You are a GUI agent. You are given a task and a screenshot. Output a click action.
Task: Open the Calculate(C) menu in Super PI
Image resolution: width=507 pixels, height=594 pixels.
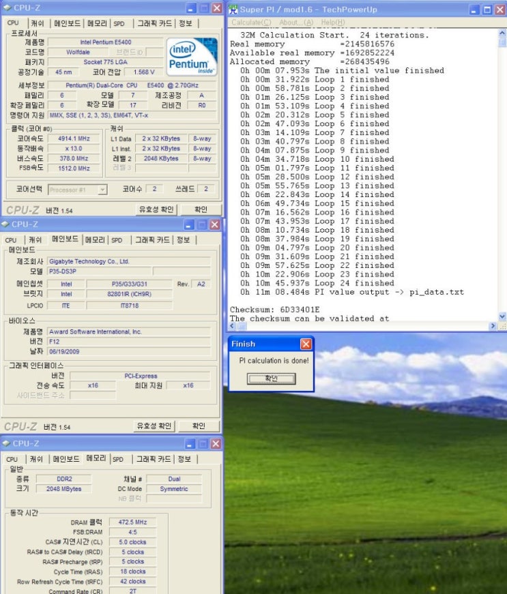click(251, 23)
